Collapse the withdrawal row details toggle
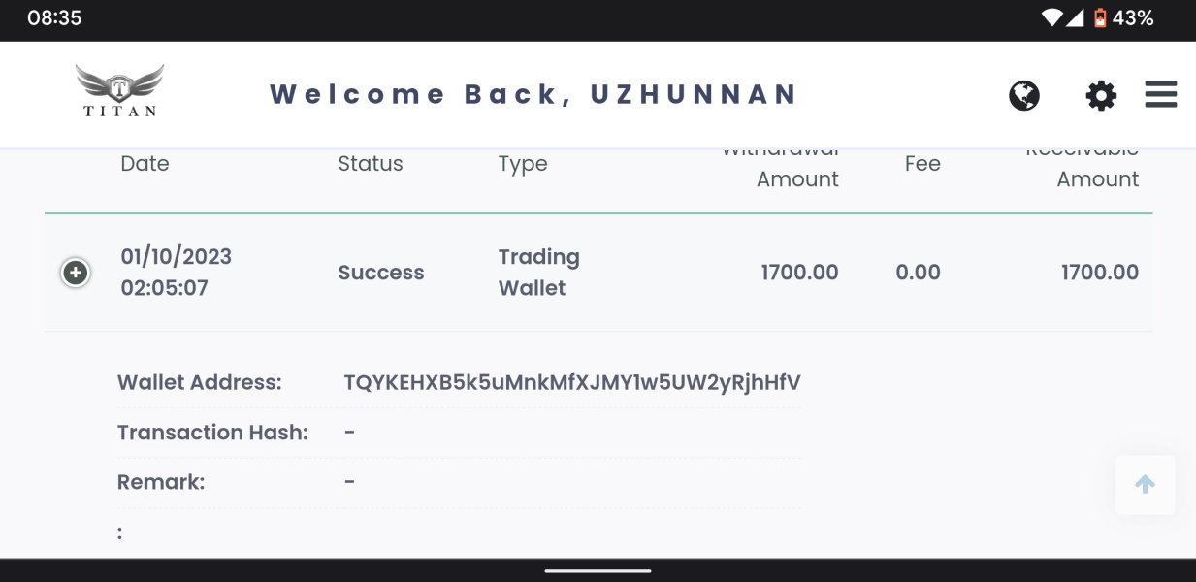 pyautogui.click(x=76, y=273)
